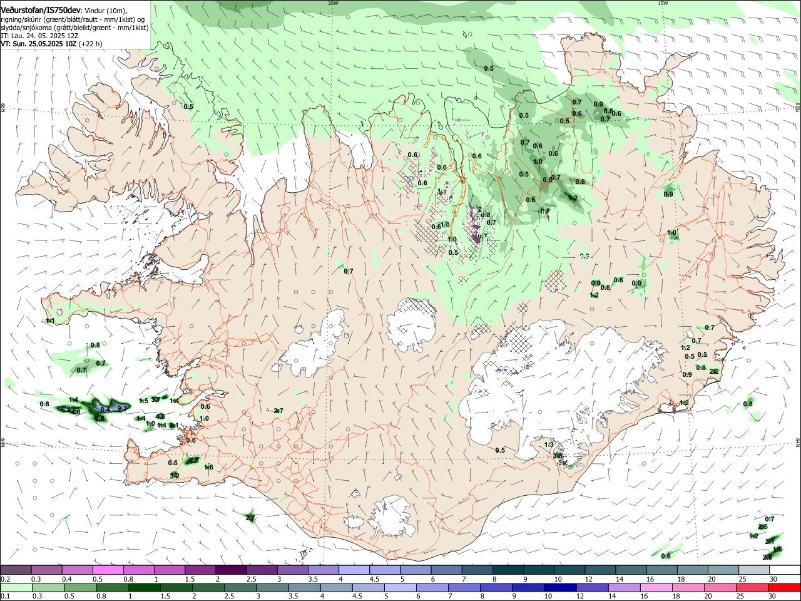Click the 20W longitude label
801x601 pixels.
[x=333, y=3]
